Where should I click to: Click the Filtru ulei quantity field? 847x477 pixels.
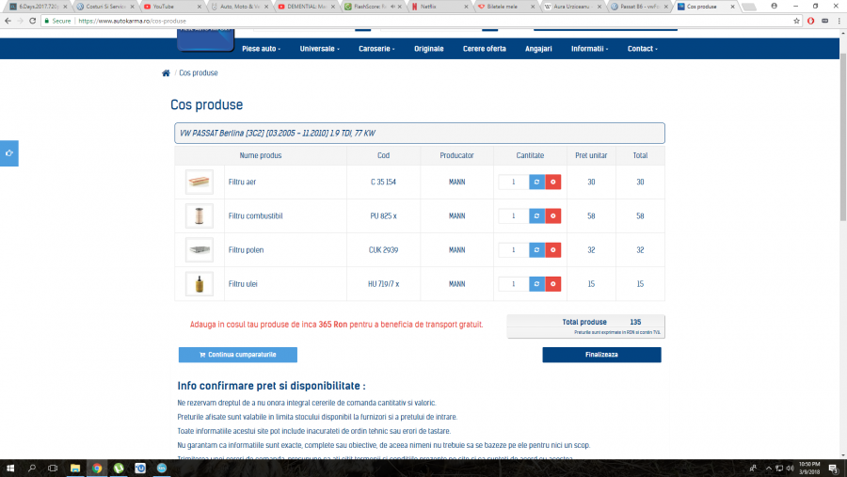point(513,283)
